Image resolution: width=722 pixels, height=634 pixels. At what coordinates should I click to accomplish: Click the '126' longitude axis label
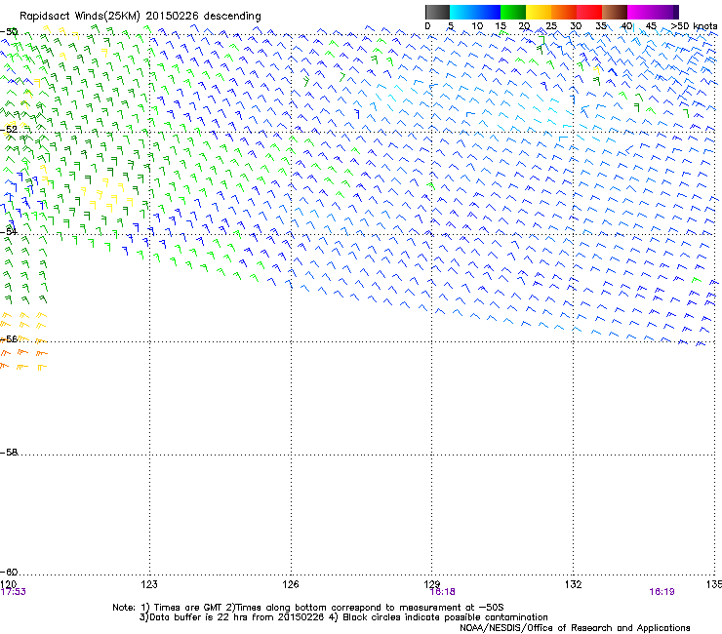(x=291, y=584)
